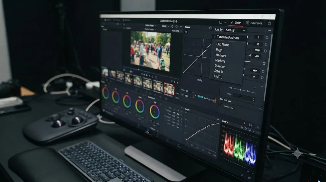Pick the Start TC sort option
Screen dimensions: 326x182
pyautogui.click(x=219, y=72)
